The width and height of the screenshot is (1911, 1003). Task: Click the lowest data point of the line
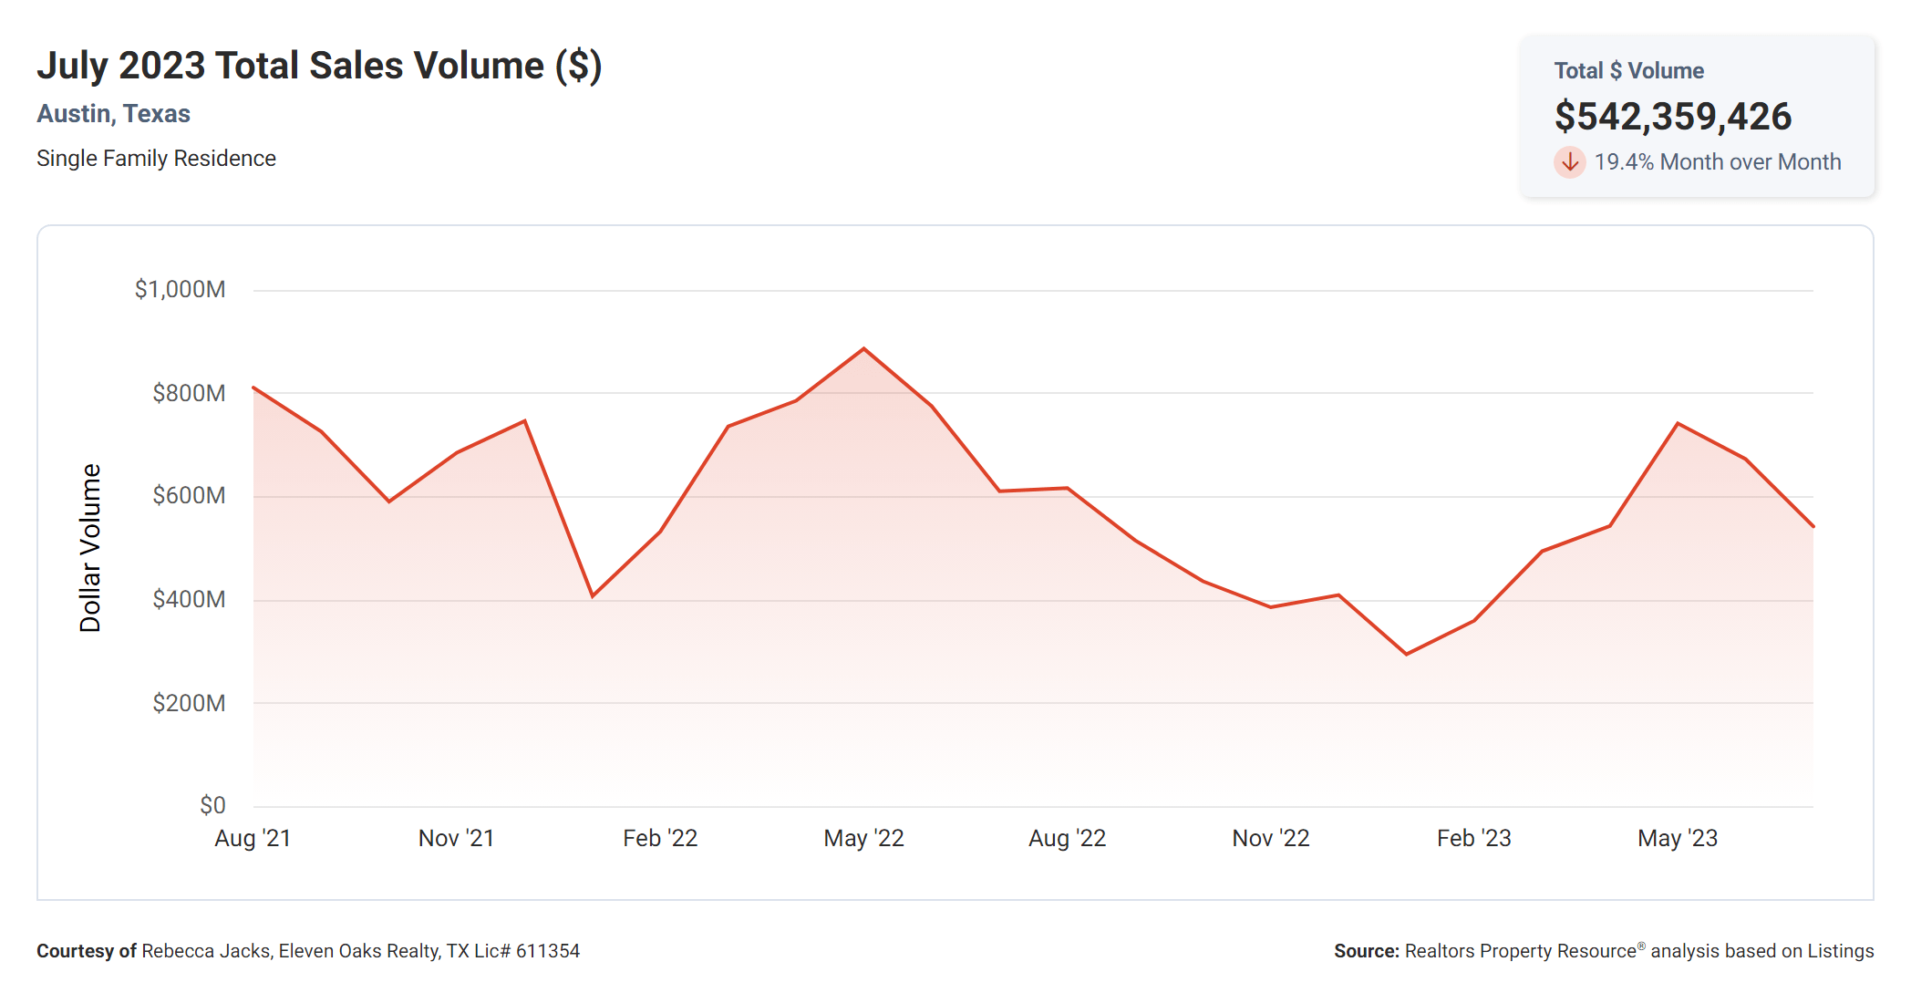click(x=1406, y=654)
